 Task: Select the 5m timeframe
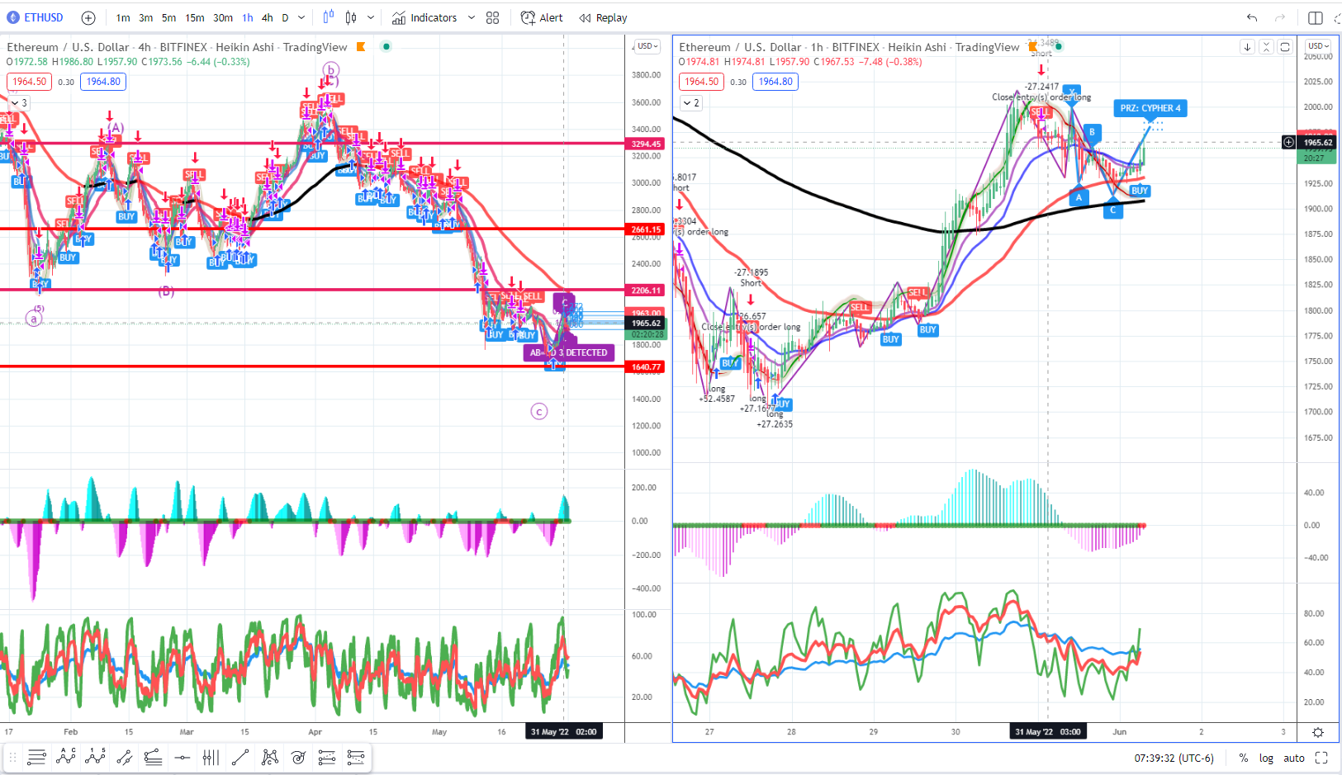[168, 17]
